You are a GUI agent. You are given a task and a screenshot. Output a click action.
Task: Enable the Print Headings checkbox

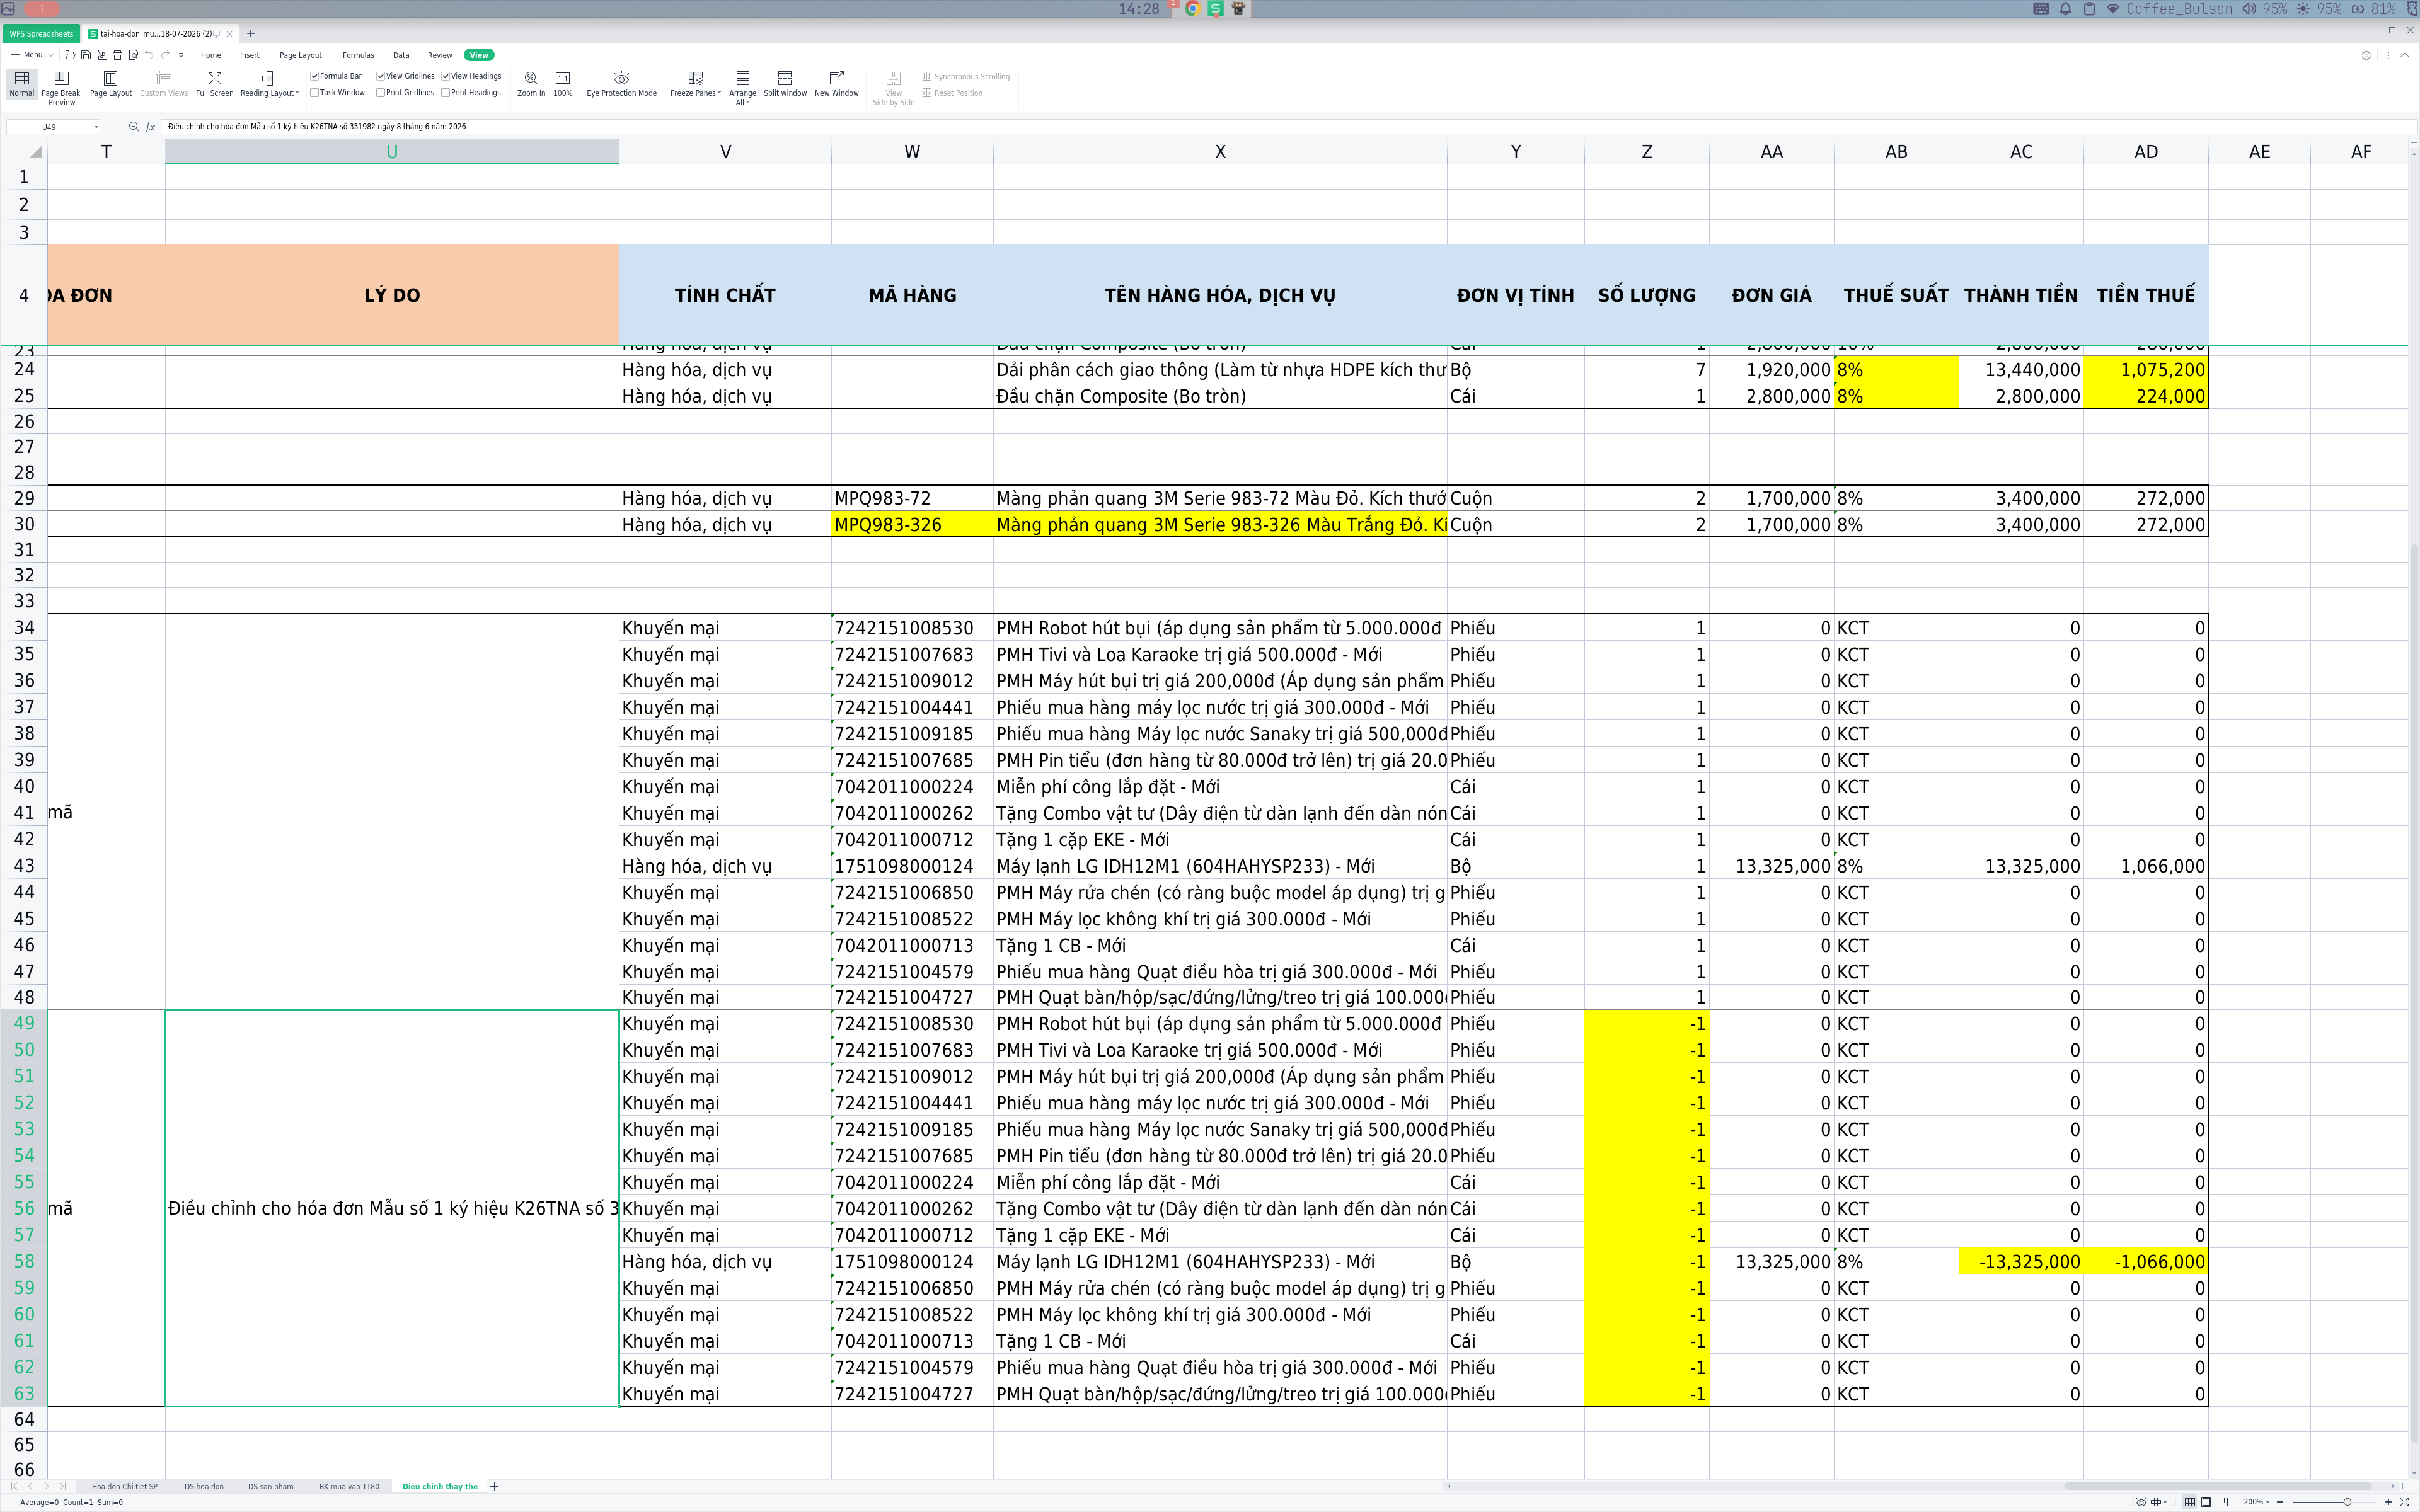[x=445, y=93]
